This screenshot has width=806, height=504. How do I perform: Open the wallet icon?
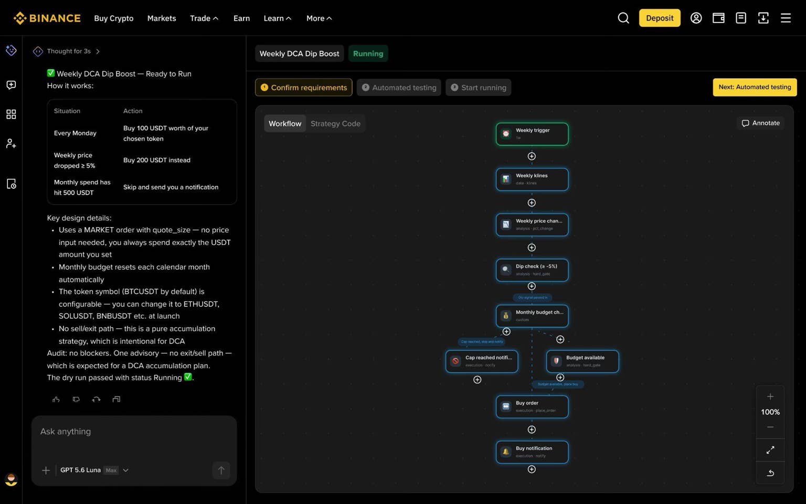pos(718,18)
